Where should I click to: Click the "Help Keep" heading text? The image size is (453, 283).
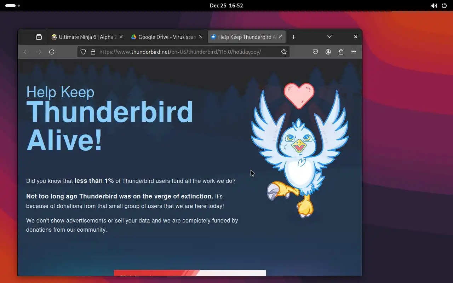click(60, 92)
